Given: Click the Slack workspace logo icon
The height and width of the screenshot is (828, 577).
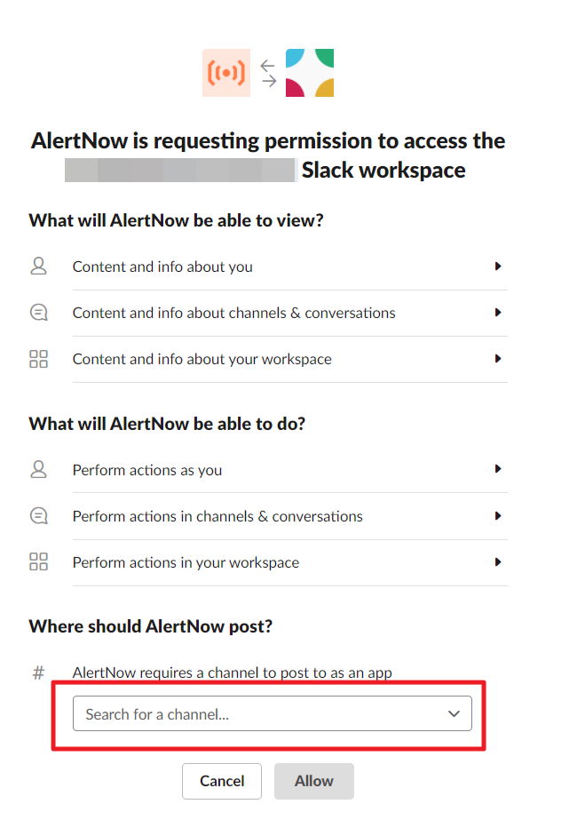Looking at the screenshot, I should pos(310,73).
